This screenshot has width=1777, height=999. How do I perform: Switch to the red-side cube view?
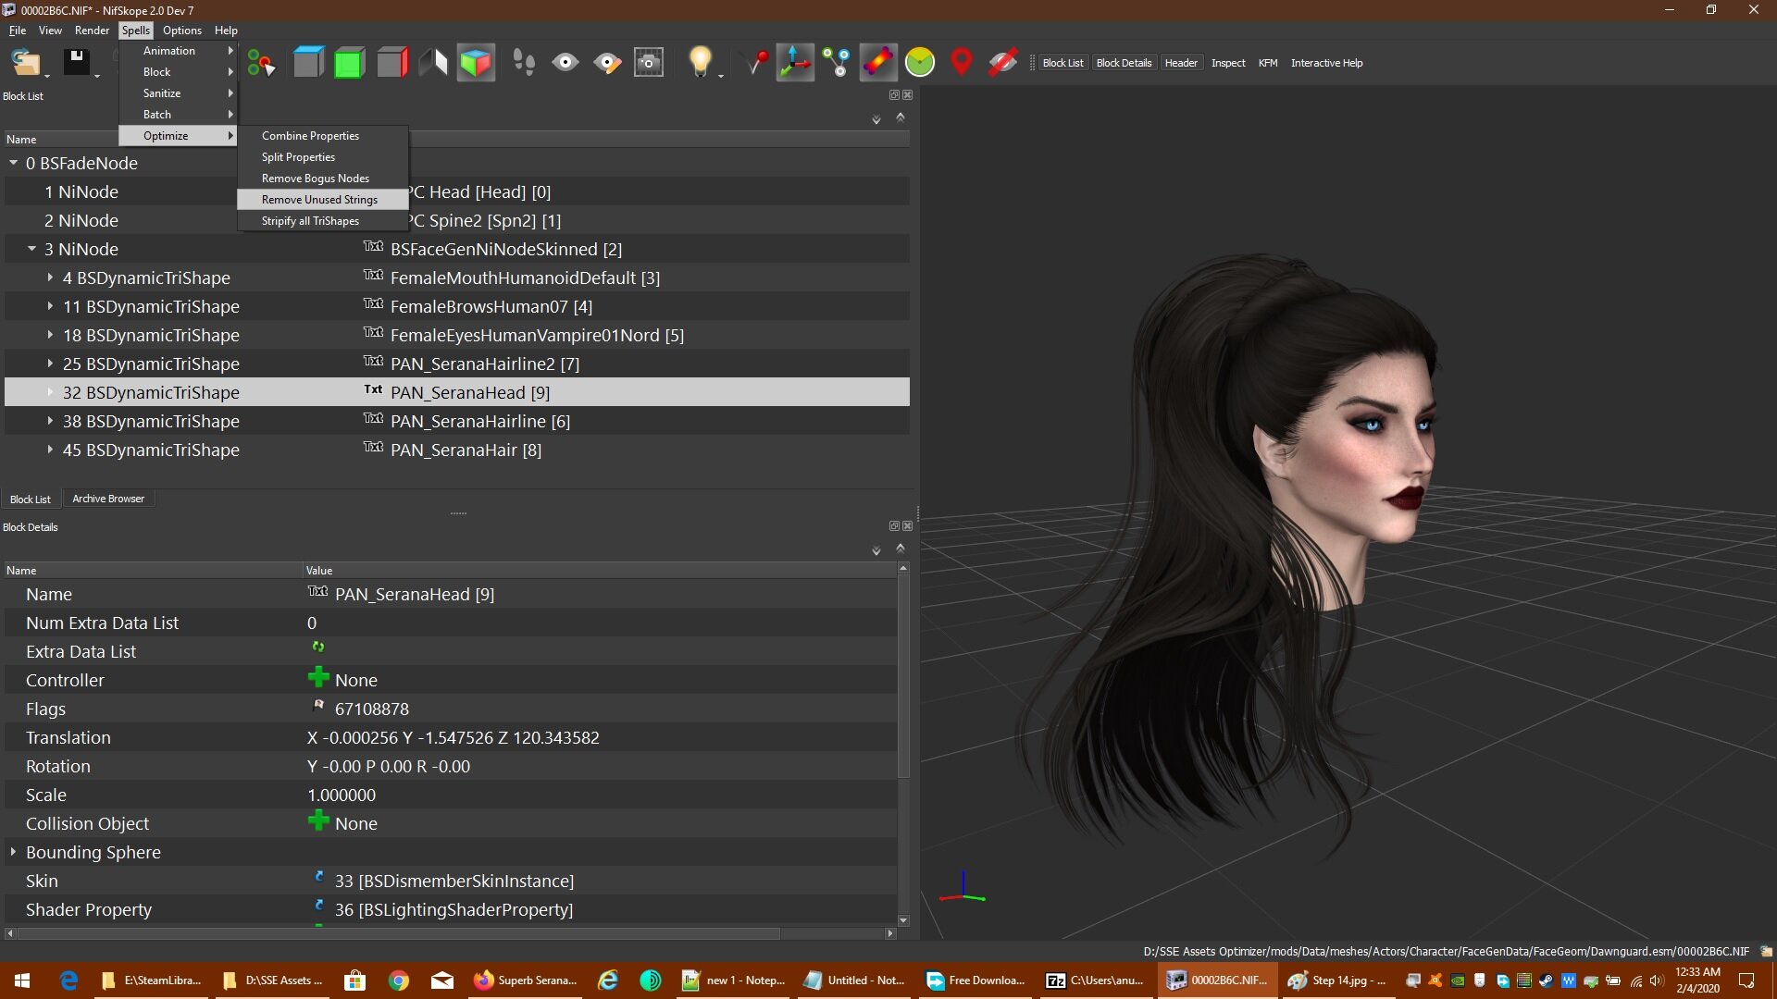click(x=392, y=63)
